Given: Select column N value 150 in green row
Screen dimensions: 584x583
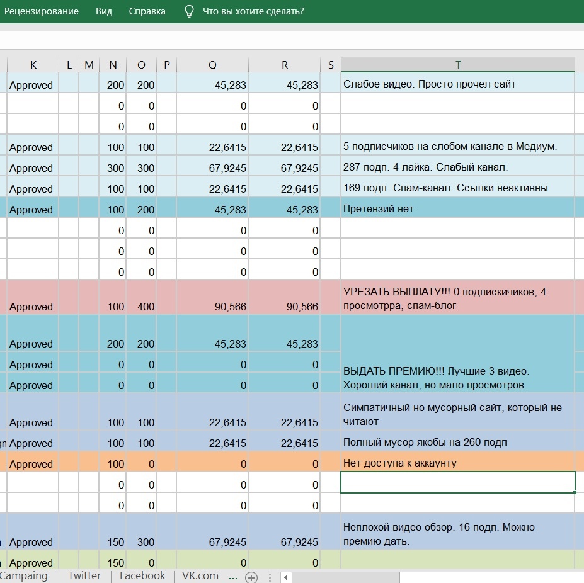Looking at the screenshot, I should coord(113,560).
